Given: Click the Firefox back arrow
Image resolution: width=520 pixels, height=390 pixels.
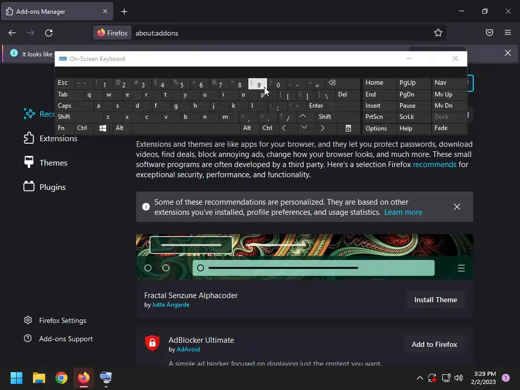Looking at the screenshot, I should (12, 33).
